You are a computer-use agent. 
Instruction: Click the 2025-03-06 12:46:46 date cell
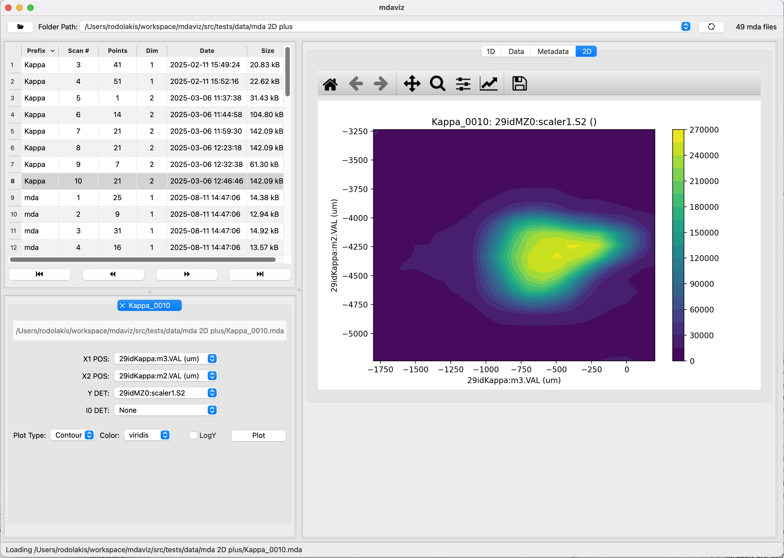[207, 181]
